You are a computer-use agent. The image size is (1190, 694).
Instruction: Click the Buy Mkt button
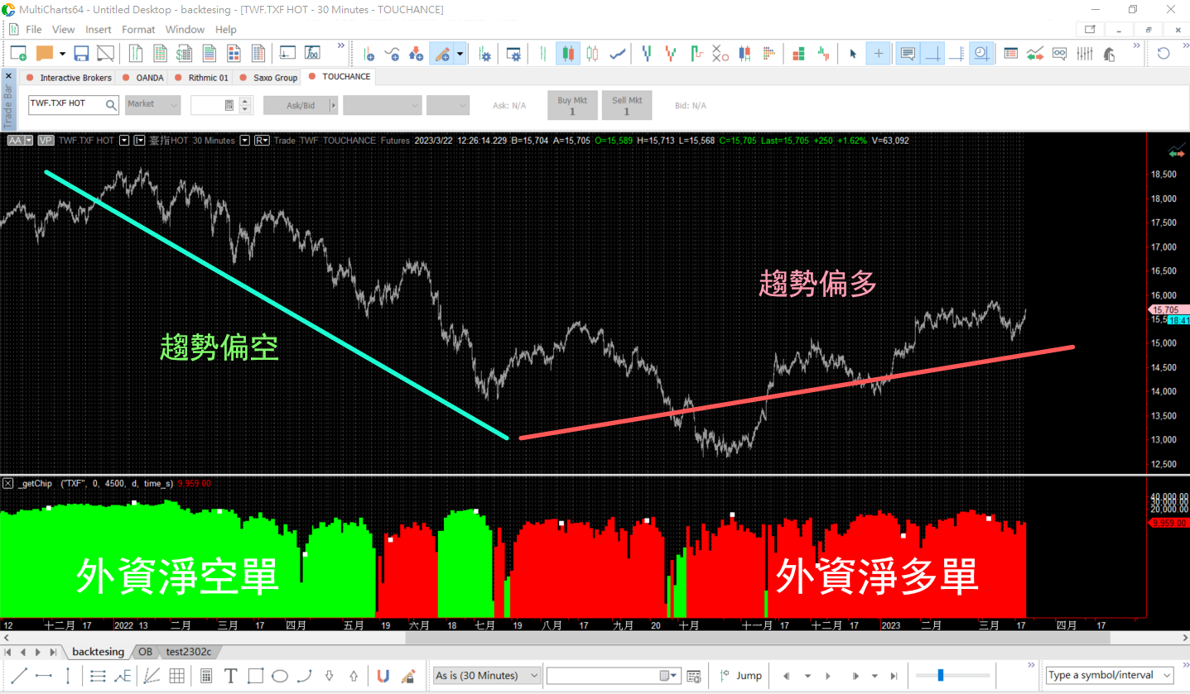pyautogui.click(x=572, y=105)
